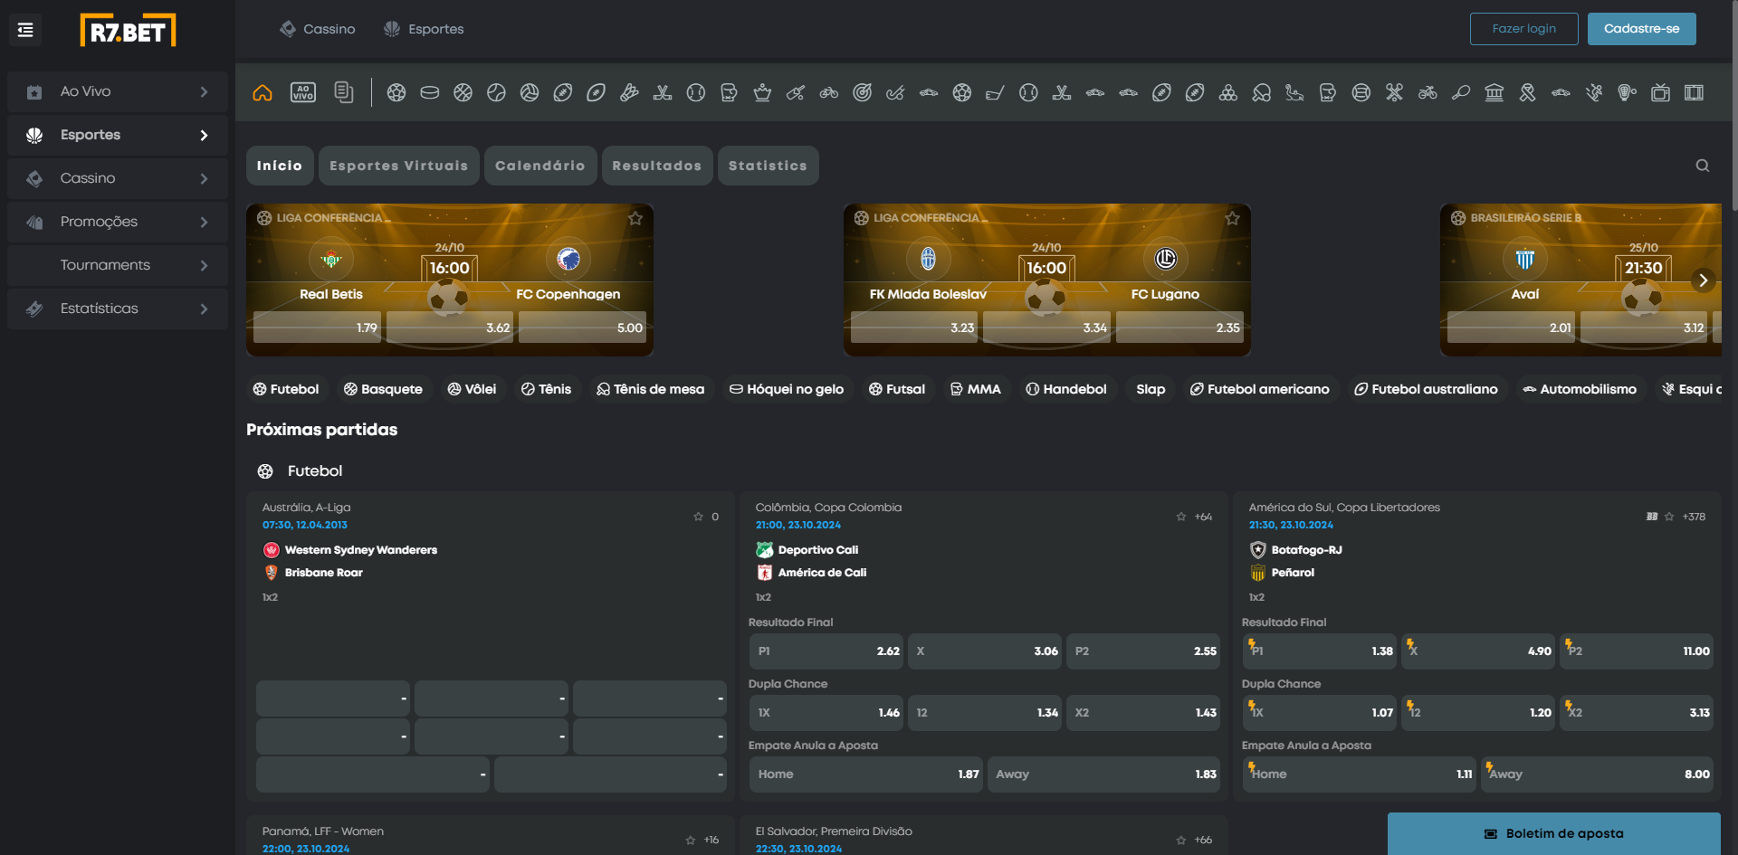Expand the Tournaments sidebar chevron

(204, 266)
